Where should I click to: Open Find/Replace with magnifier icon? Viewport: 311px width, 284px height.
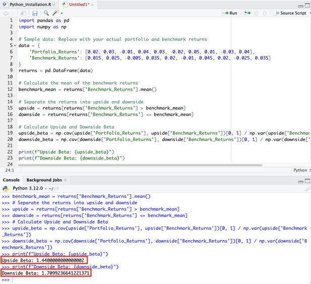[46, 13]
